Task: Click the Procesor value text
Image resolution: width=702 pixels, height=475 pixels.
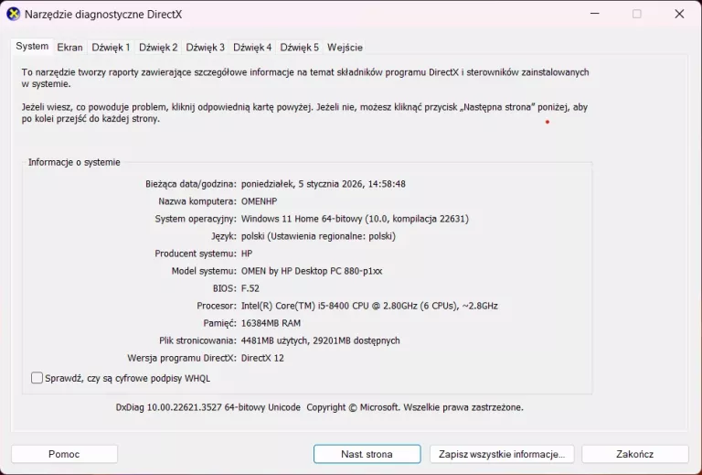Action: (369, 306)
